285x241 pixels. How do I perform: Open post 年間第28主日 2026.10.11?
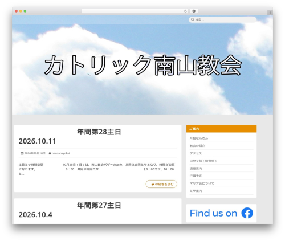[x=98, y=137]
